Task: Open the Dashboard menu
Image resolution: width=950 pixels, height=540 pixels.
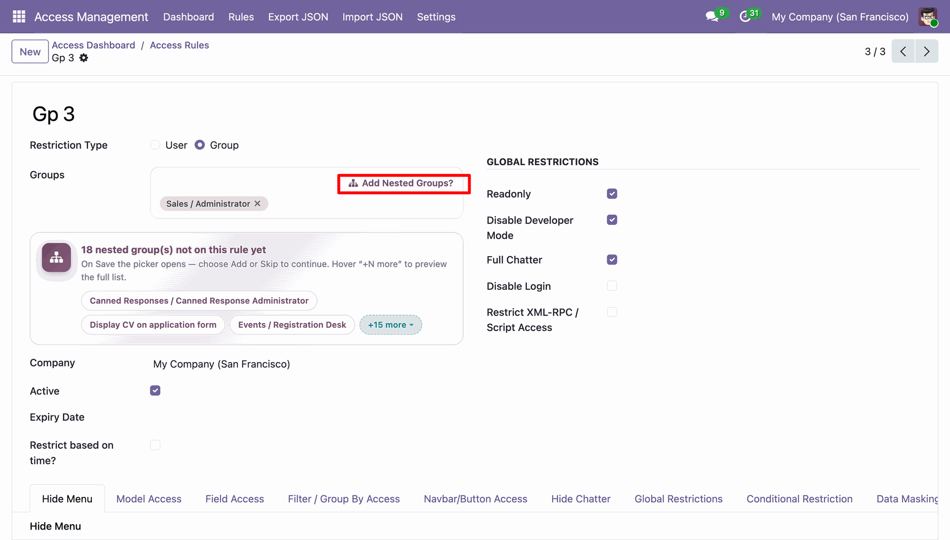Action: (x=189, y=17)
